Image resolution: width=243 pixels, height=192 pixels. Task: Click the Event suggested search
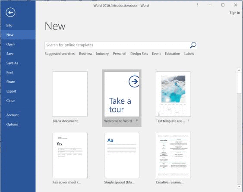(x=156, y=54)
